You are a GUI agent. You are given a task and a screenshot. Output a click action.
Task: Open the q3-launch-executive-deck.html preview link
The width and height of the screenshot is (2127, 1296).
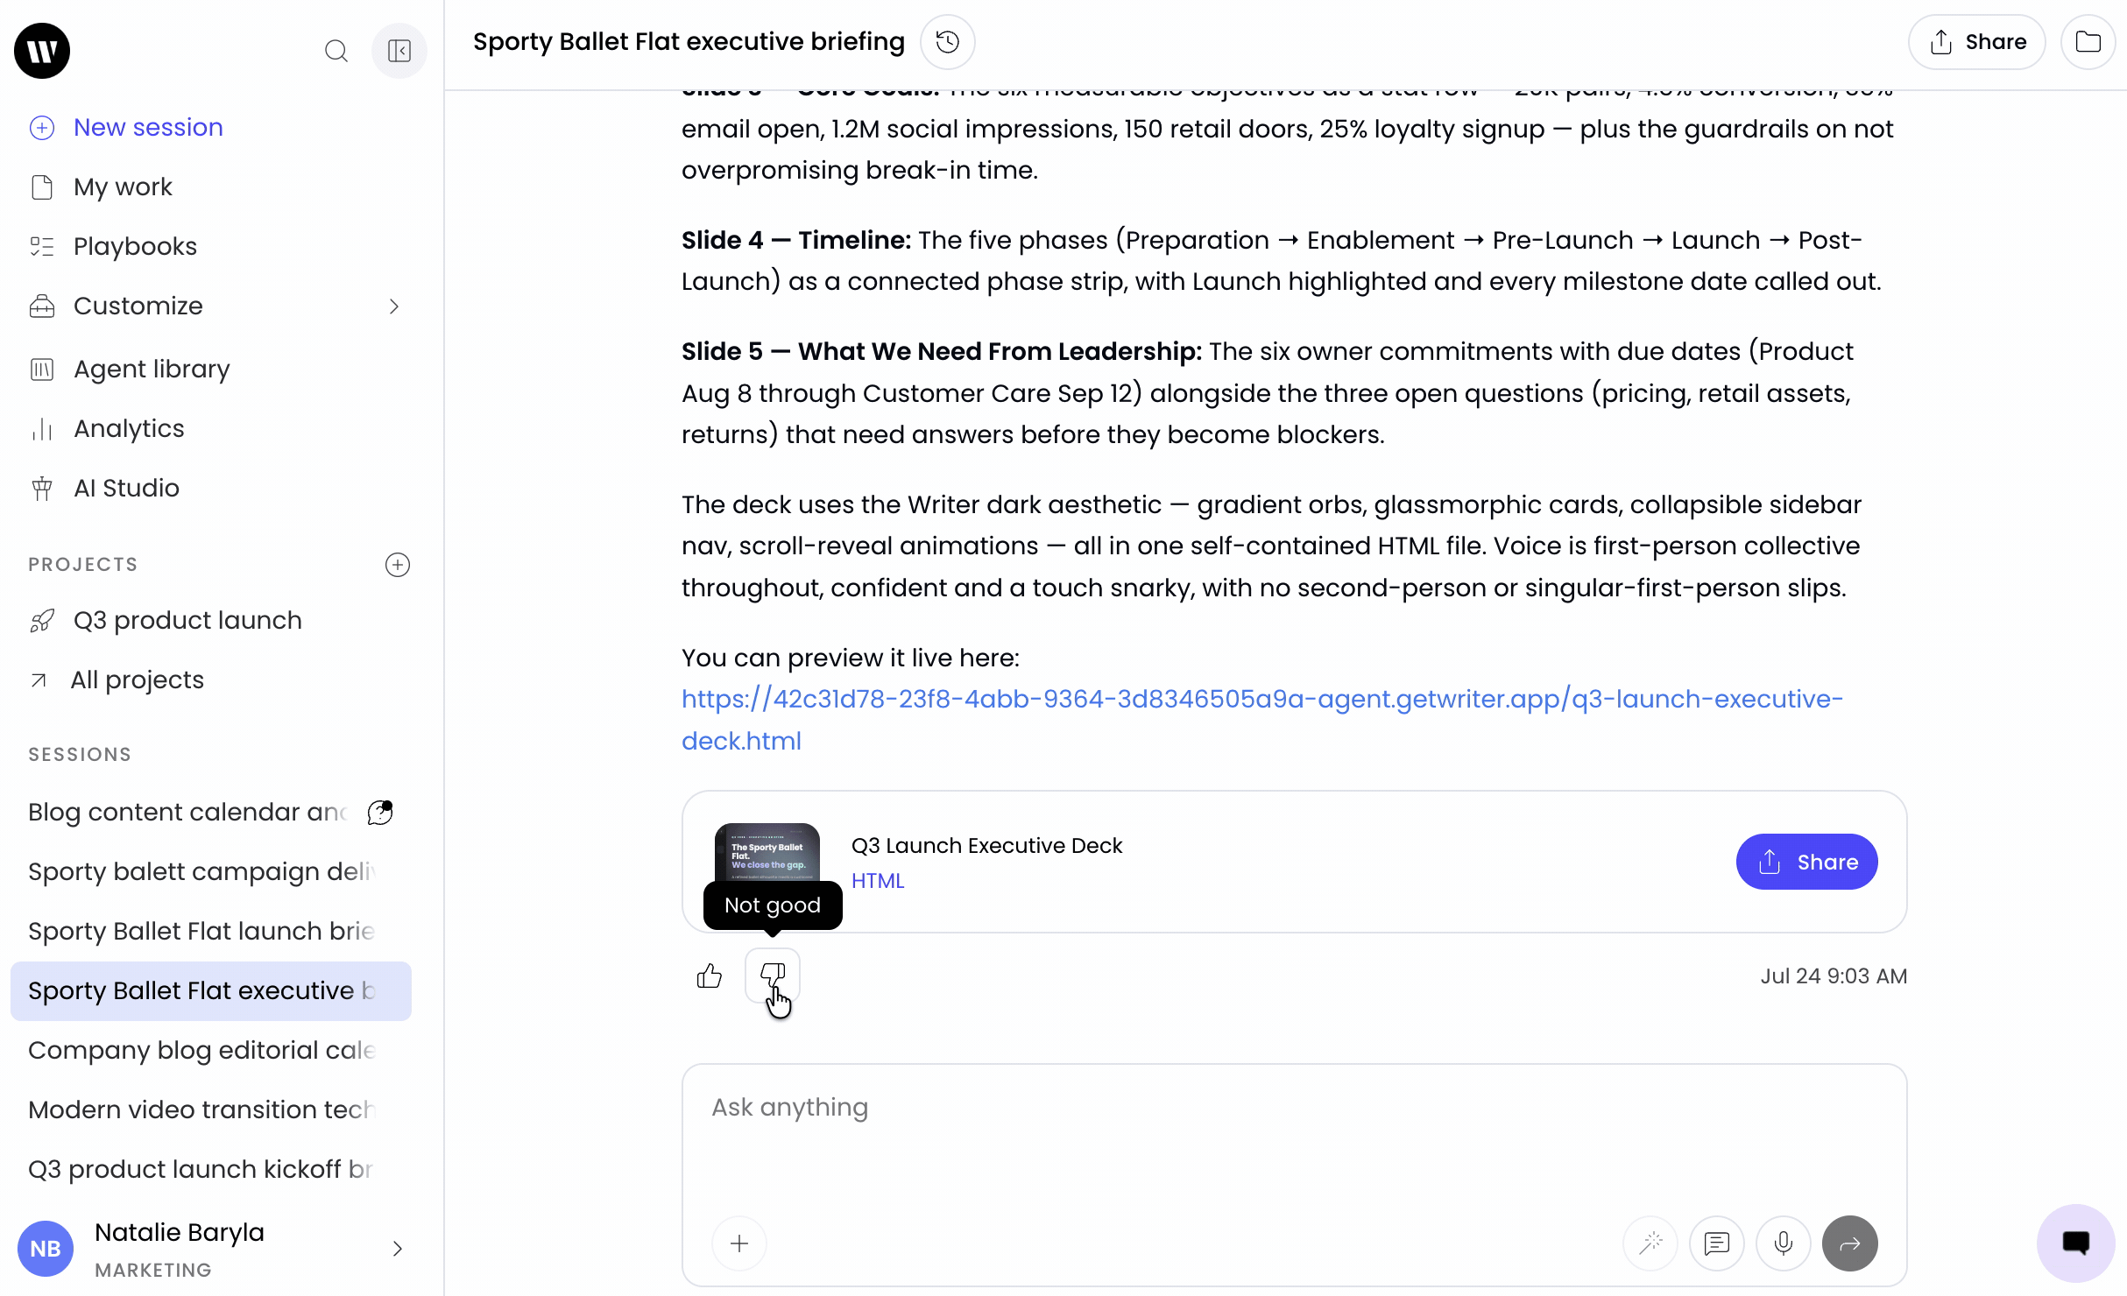click(1262, 720)
